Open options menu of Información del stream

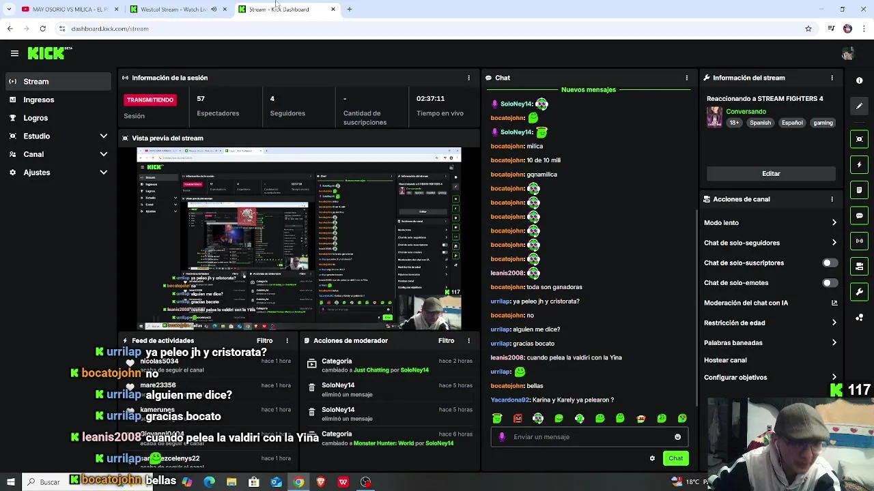click(832, 78)
